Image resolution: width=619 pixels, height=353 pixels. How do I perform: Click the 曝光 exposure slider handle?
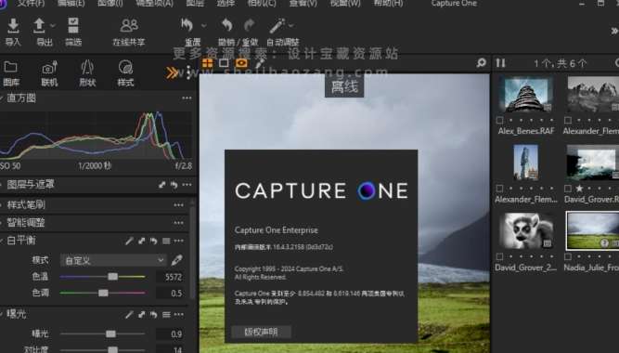pyautogui.click(x=110, y=334)
